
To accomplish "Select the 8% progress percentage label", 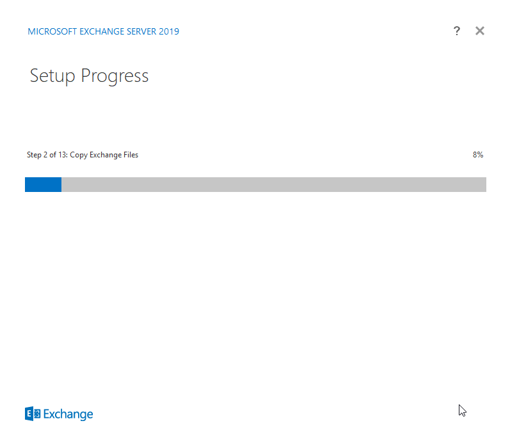I will pos(478,154).
